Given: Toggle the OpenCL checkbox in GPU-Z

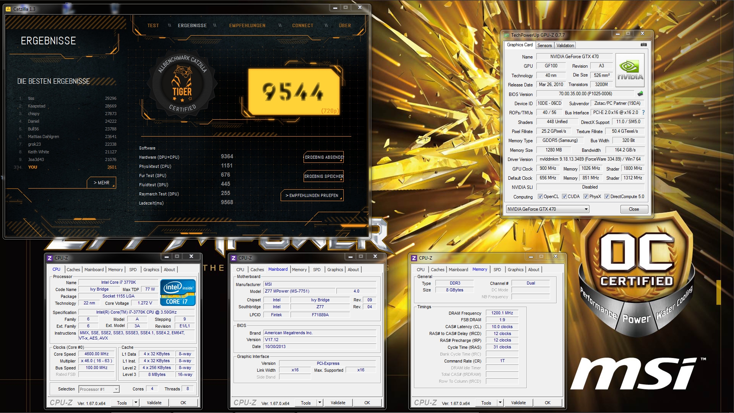Looking at the screenshot, I should pos(540,197).
